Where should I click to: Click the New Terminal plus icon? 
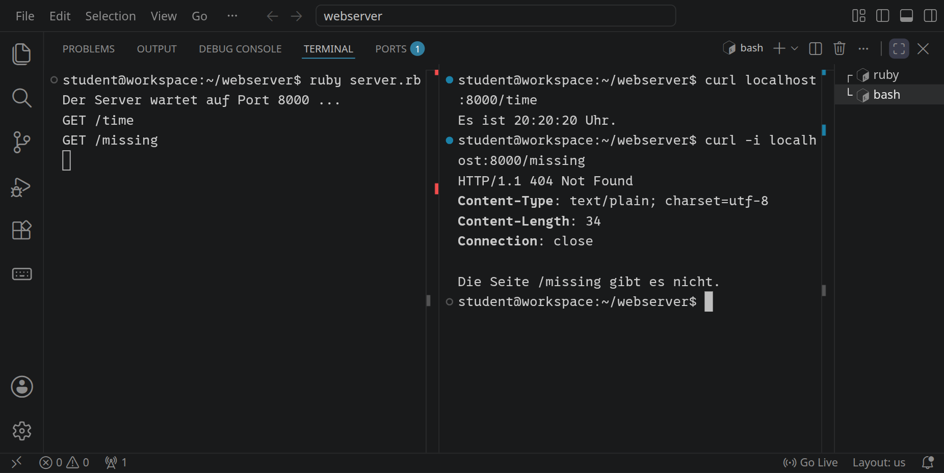point(779,48)
